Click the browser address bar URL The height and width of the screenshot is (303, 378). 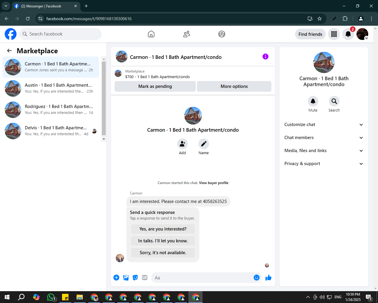tap(89, 19)
